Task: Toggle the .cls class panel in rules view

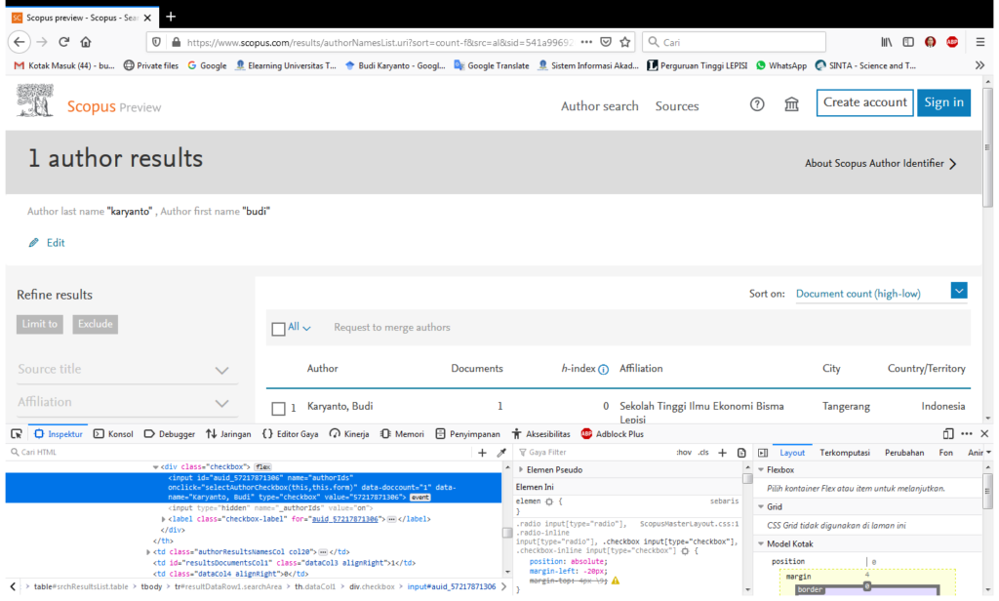Action: coord(703,453)
